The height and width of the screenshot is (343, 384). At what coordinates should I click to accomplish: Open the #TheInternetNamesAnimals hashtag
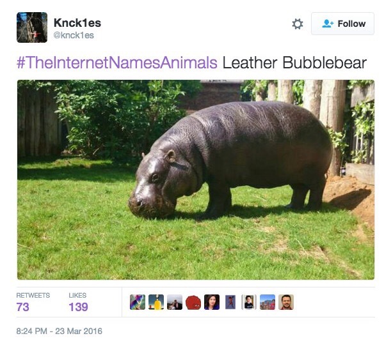point(117,63)
